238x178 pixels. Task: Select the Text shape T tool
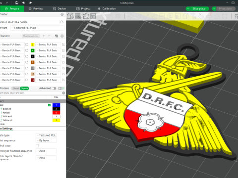pyautogui.click(x=193, y=16)
